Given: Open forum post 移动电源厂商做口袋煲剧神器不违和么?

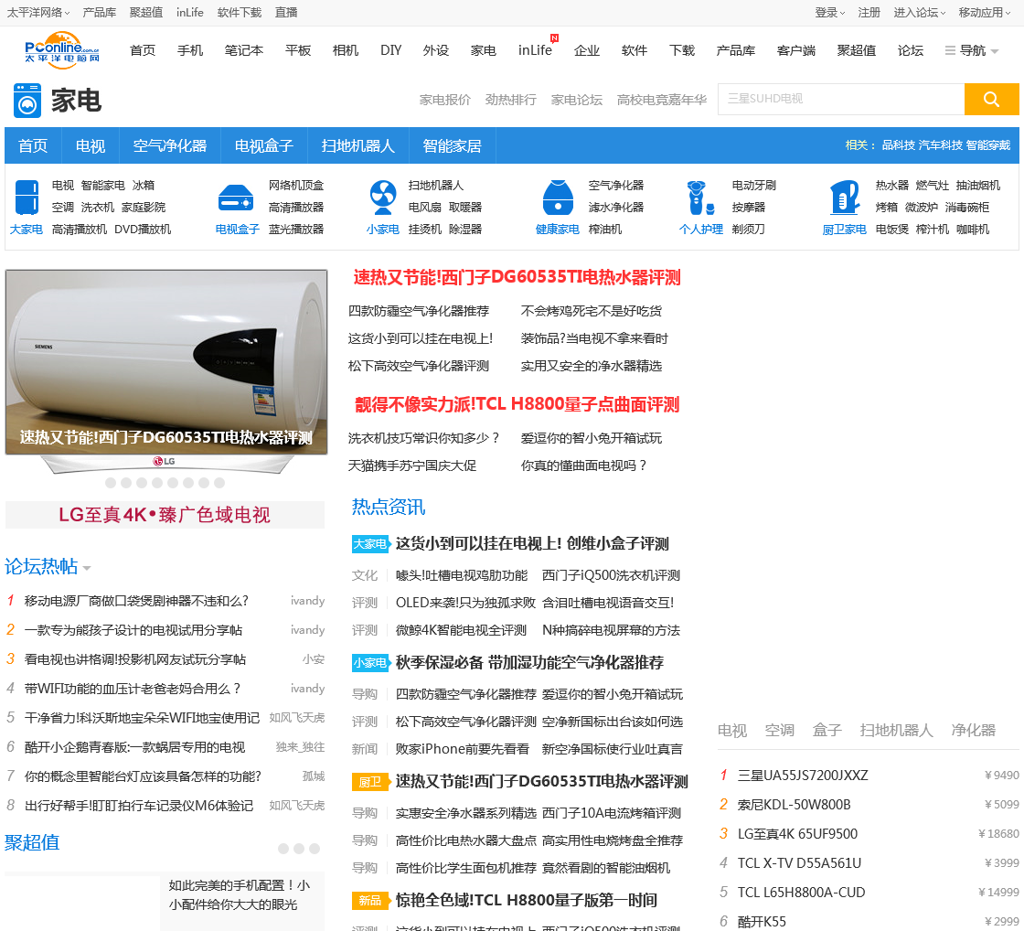Looking at the screenshot, I should 136,601.
